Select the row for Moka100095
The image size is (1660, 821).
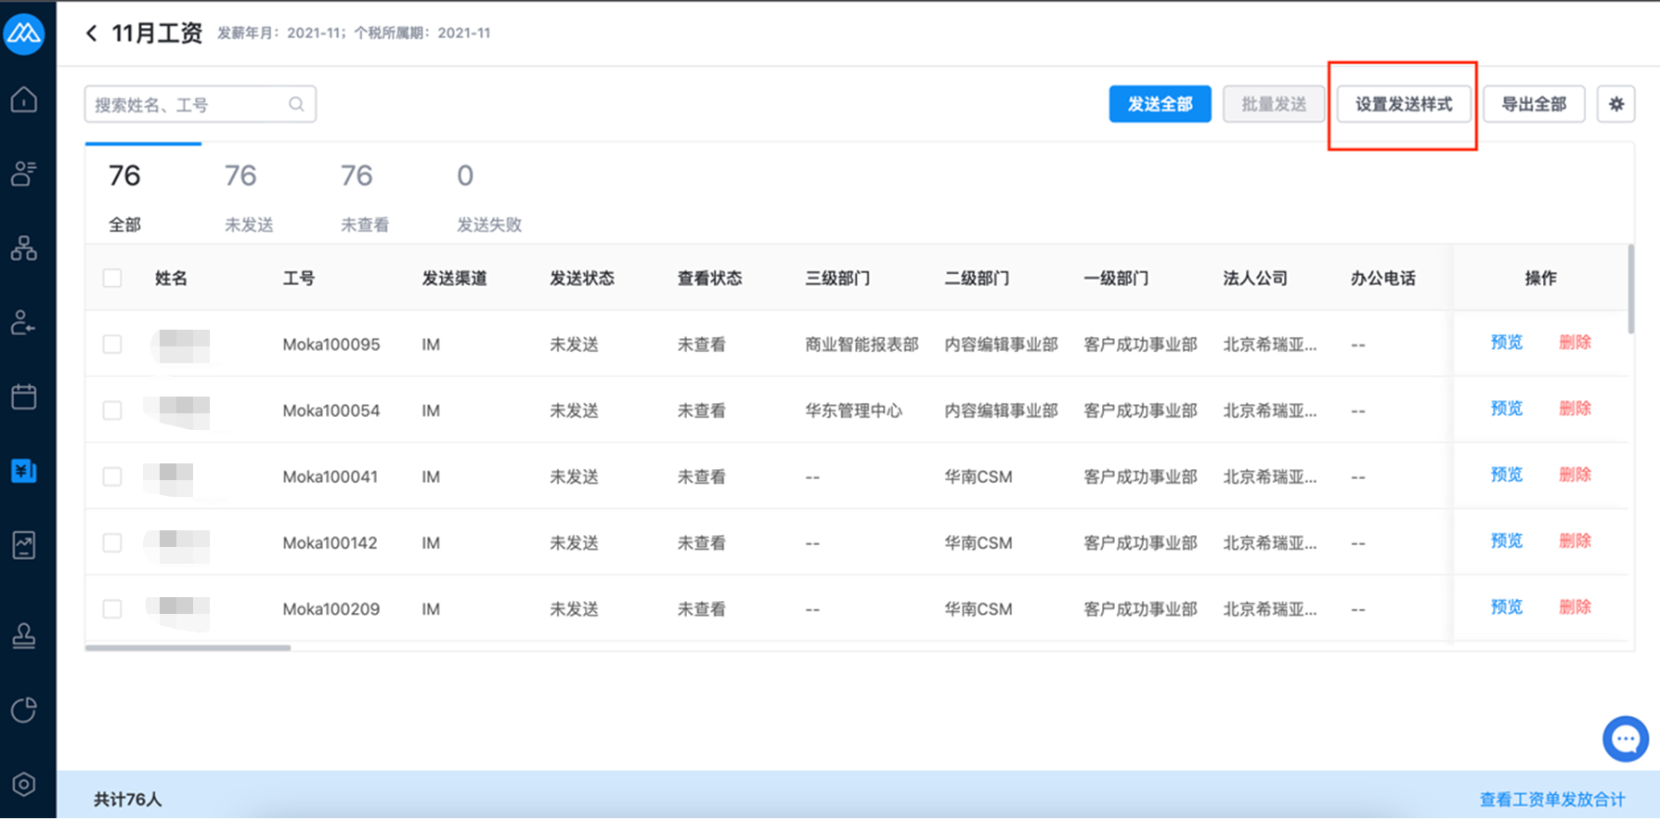112,345
